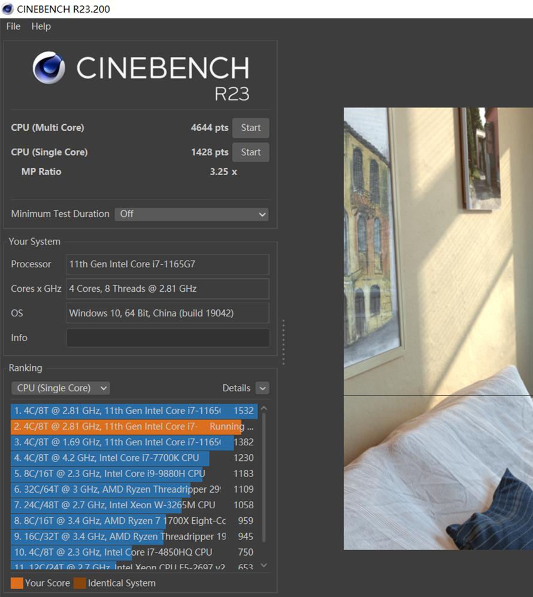Open the Help menu
Image resolution: width=533 pixels, height=597 pixels.
[41, 26]
